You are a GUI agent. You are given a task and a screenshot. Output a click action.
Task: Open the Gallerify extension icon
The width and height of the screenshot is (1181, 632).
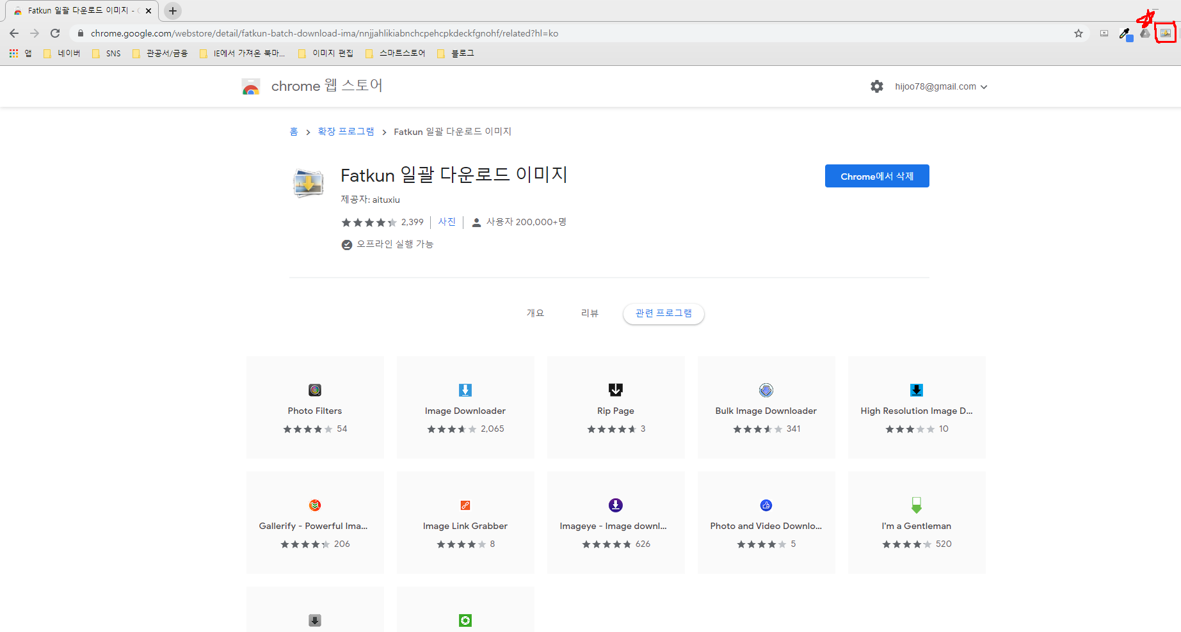[315, 505]
